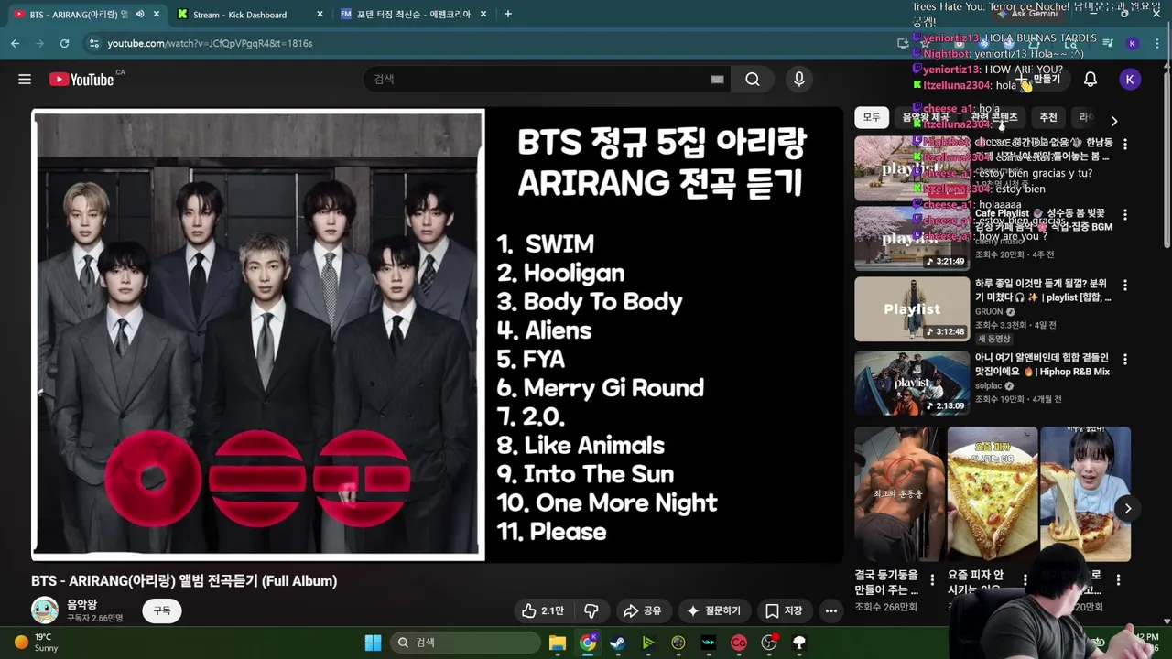This screenshot has height=659, width=1172.
Task: Select the 관련 콘텐츠 filter chip
Action: [994, 117]
